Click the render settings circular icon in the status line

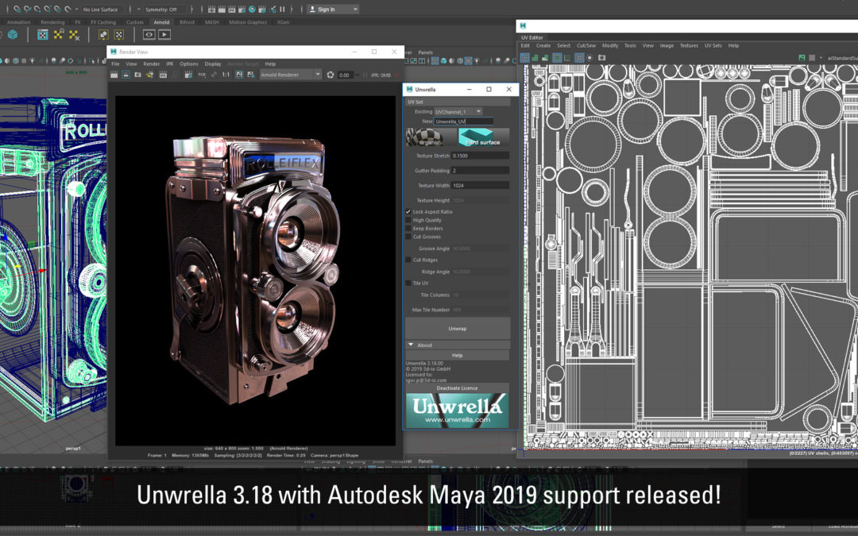pyautogui.click(x=253, y=10)
